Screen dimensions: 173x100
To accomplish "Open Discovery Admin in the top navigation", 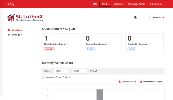I will click(x=137, y=4).
